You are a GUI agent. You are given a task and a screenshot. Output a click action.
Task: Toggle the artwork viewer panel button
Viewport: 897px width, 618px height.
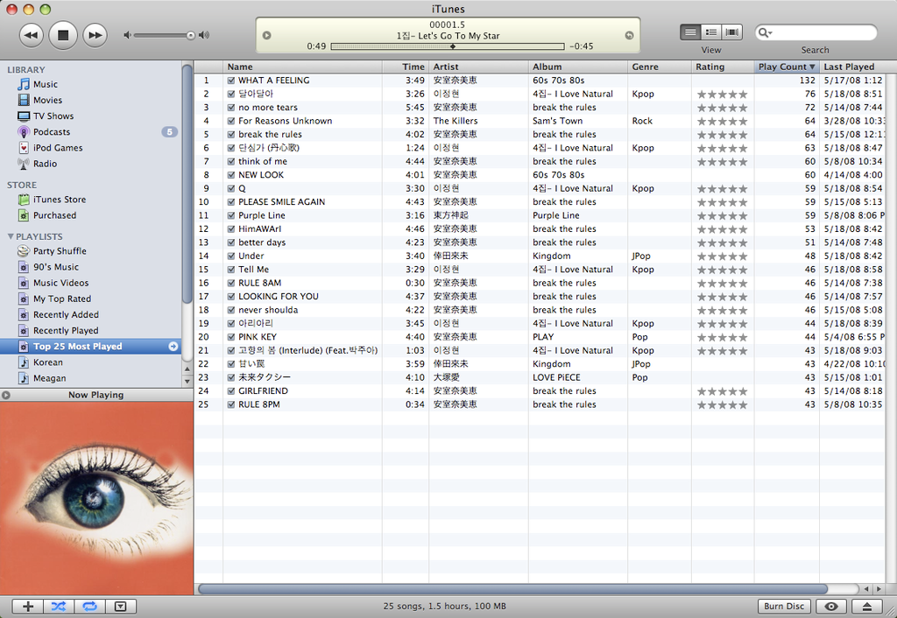(x=120, y=606)
